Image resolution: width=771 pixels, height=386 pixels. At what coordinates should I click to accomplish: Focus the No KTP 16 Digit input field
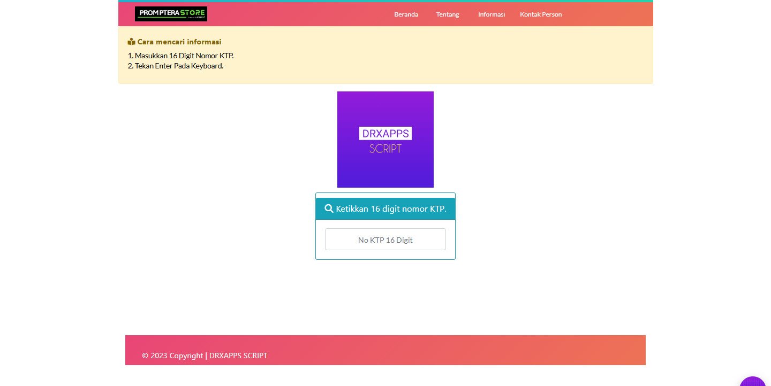click(x=385, y=240)
